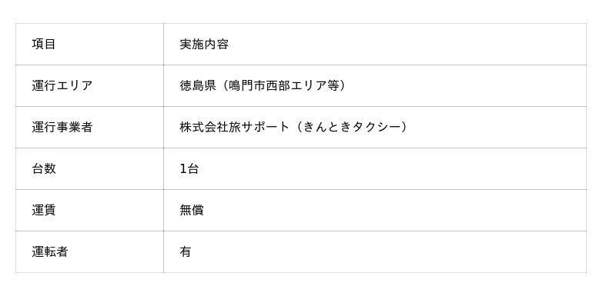Viewport: 616px width, 296px height.
Task: Click the 1台 value cell
Action: (375, 168)
